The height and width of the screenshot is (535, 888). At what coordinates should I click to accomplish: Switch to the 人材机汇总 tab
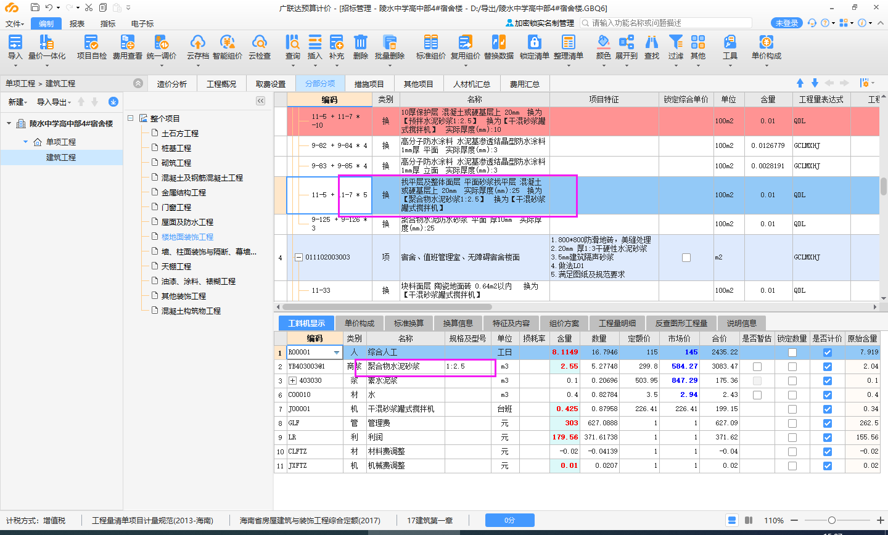472,84
